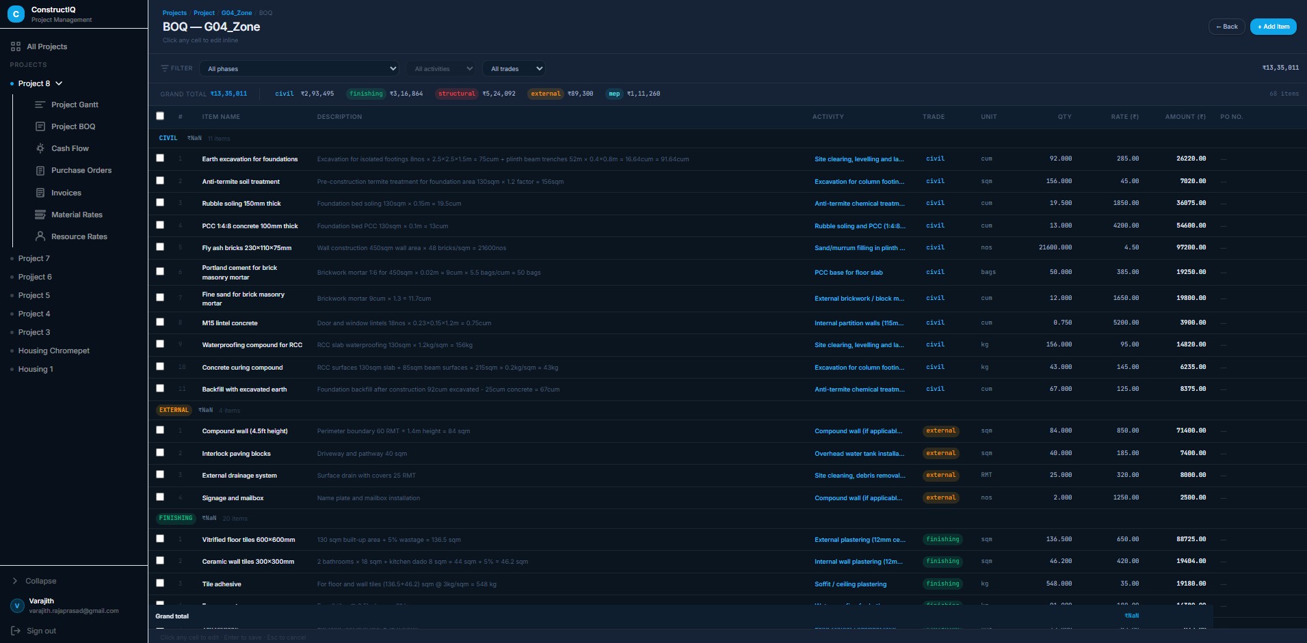Click the Material Rates icon
The width and height of the screenshot is (1307, 643).
40,215
